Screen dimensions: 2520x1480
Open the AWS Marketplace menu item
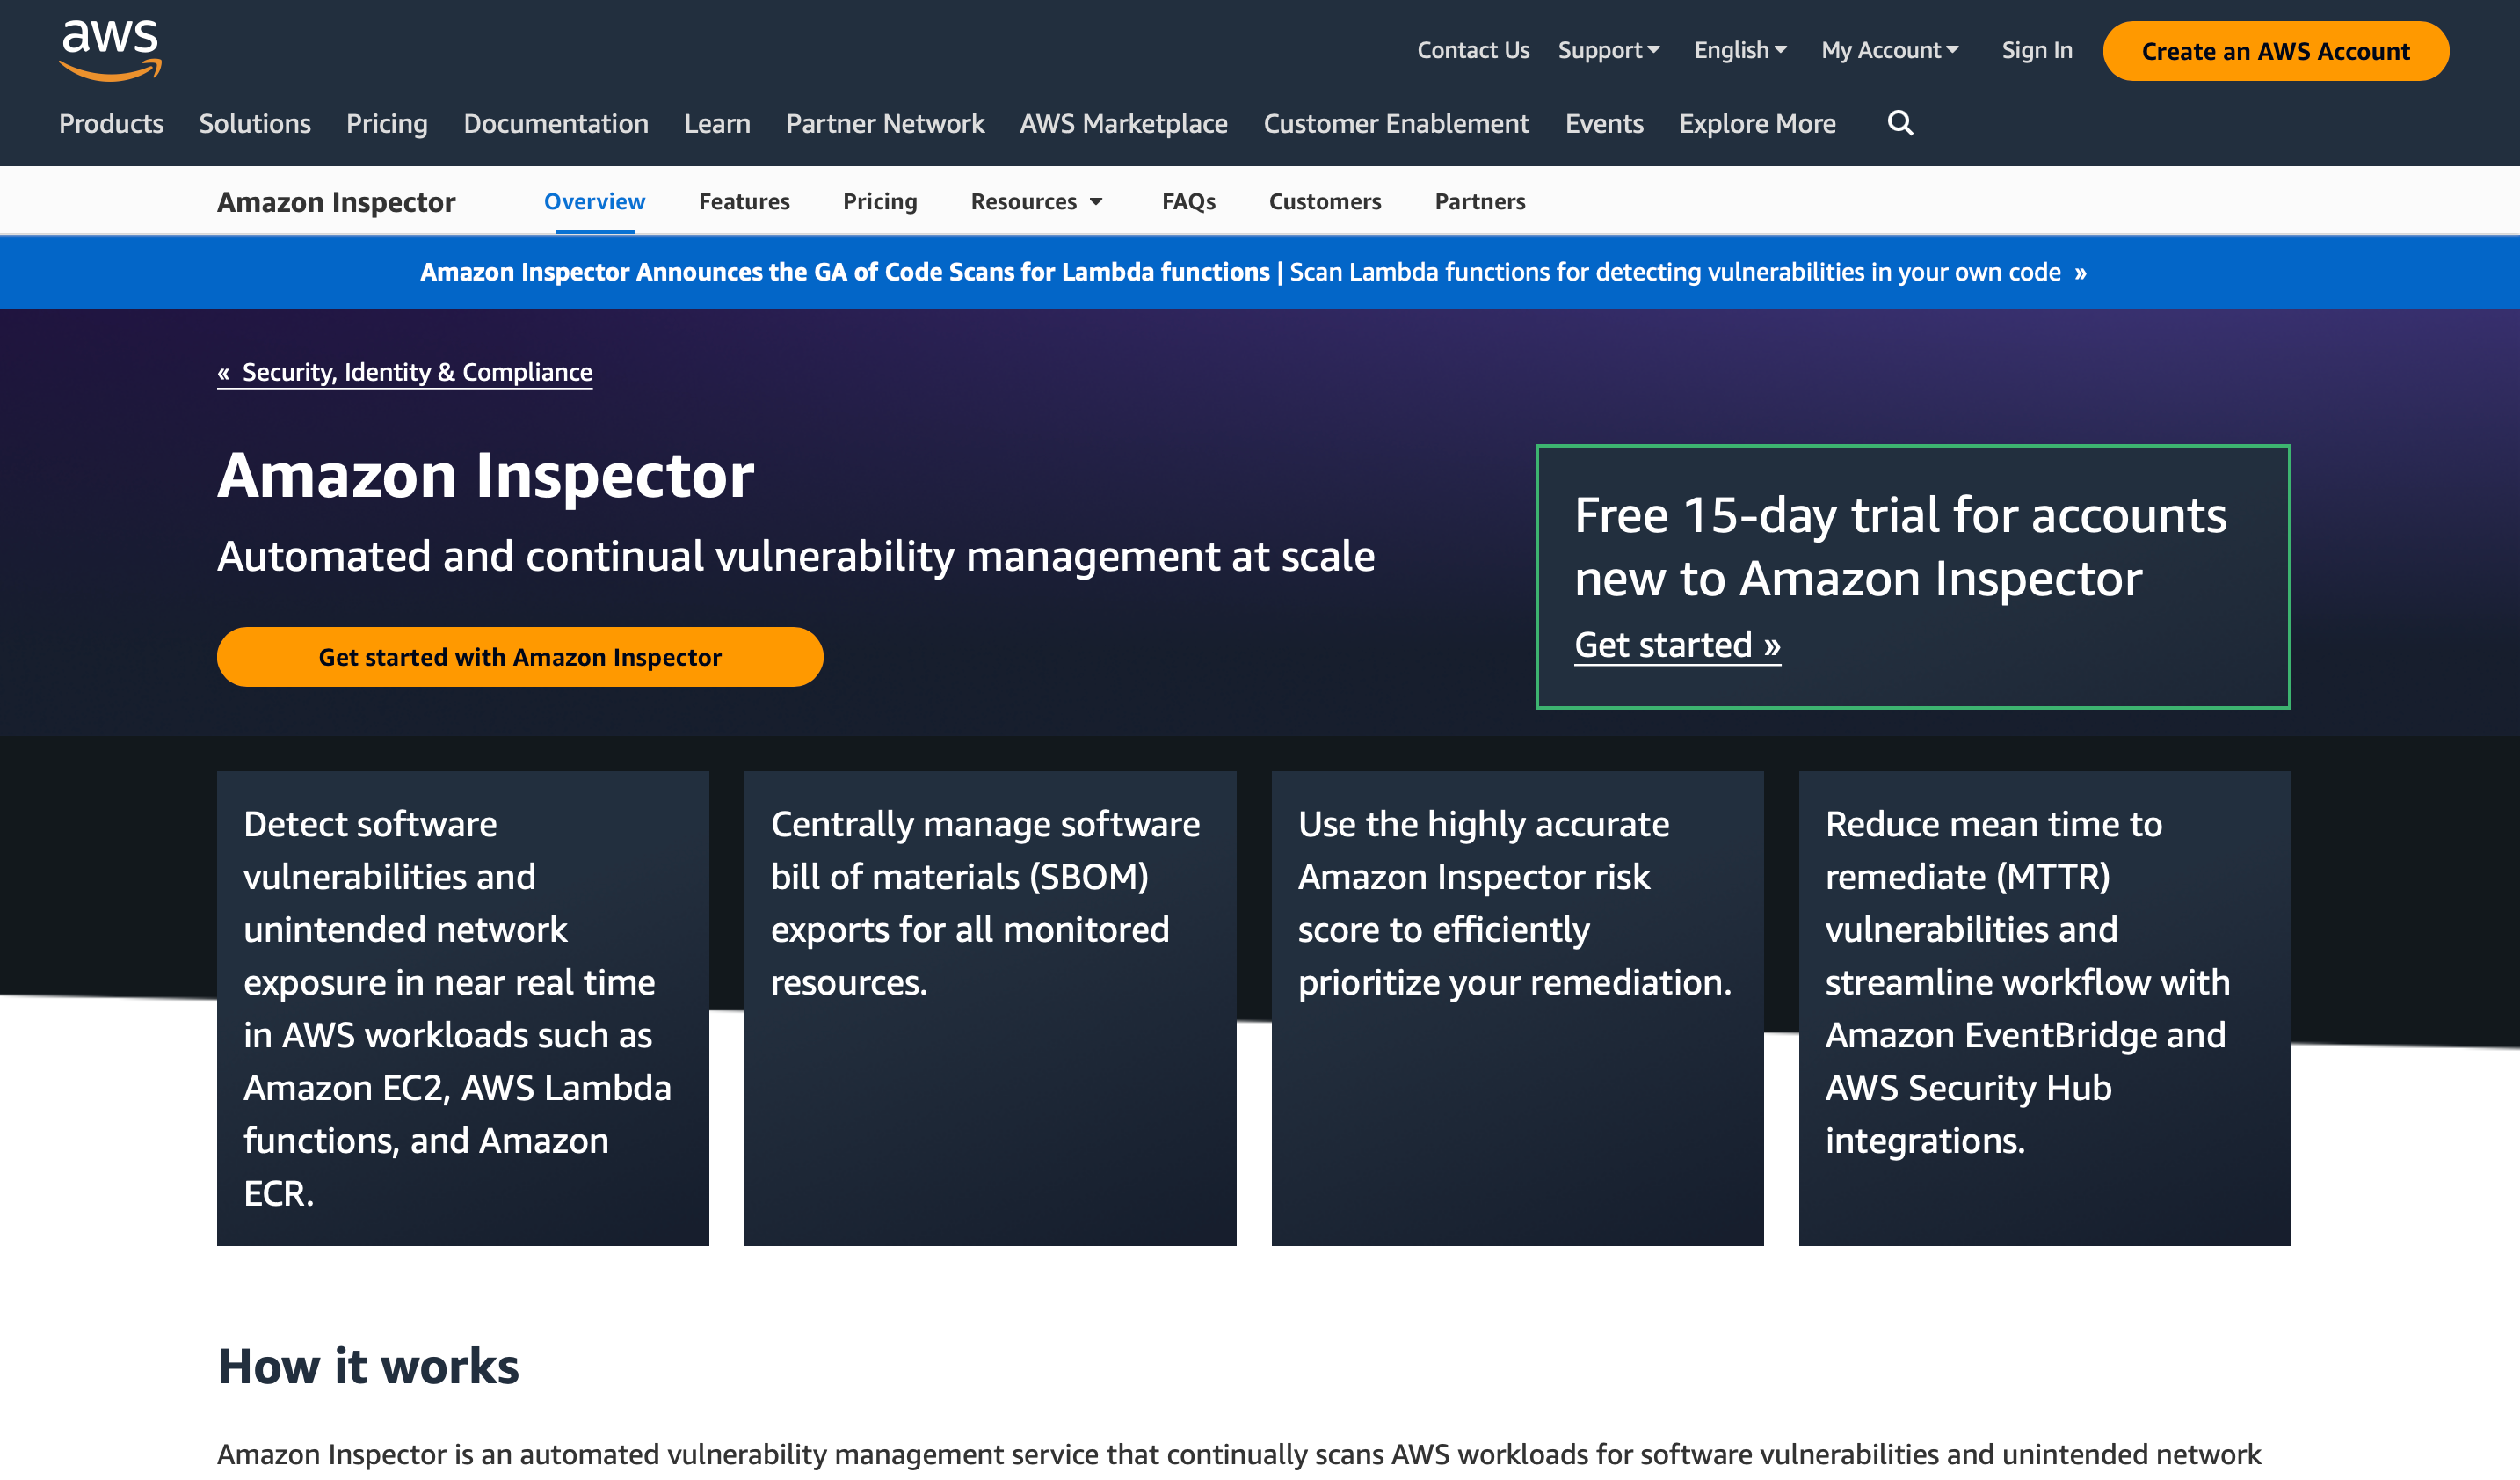(1123, 124)
